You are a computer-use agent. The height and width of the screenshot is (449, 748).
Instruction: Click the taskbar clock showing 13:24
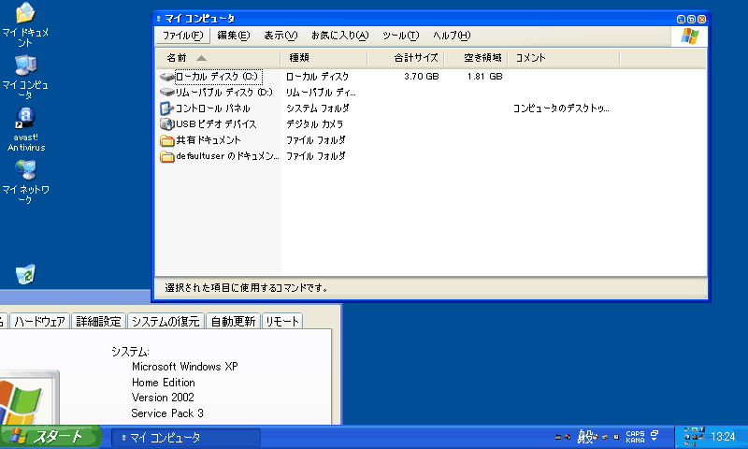[723, 437]
